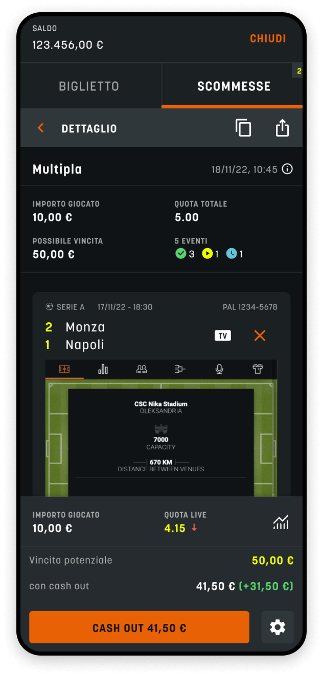The image size is (323, 676).
Task: Open the bet info icon next to the date
Action: click(x=288, y=169)
